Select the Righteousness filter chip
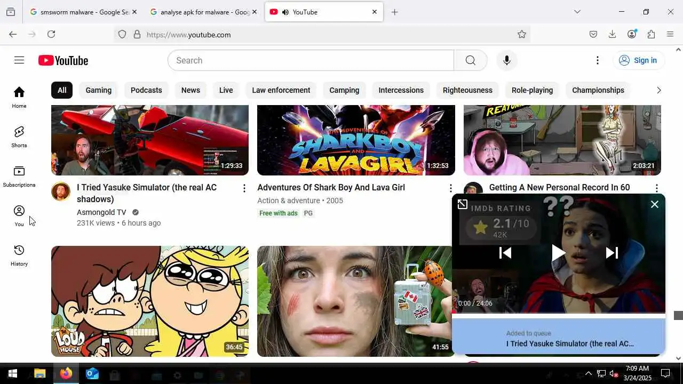The width and height of the screenshot is (683, 384). (467, 90)
